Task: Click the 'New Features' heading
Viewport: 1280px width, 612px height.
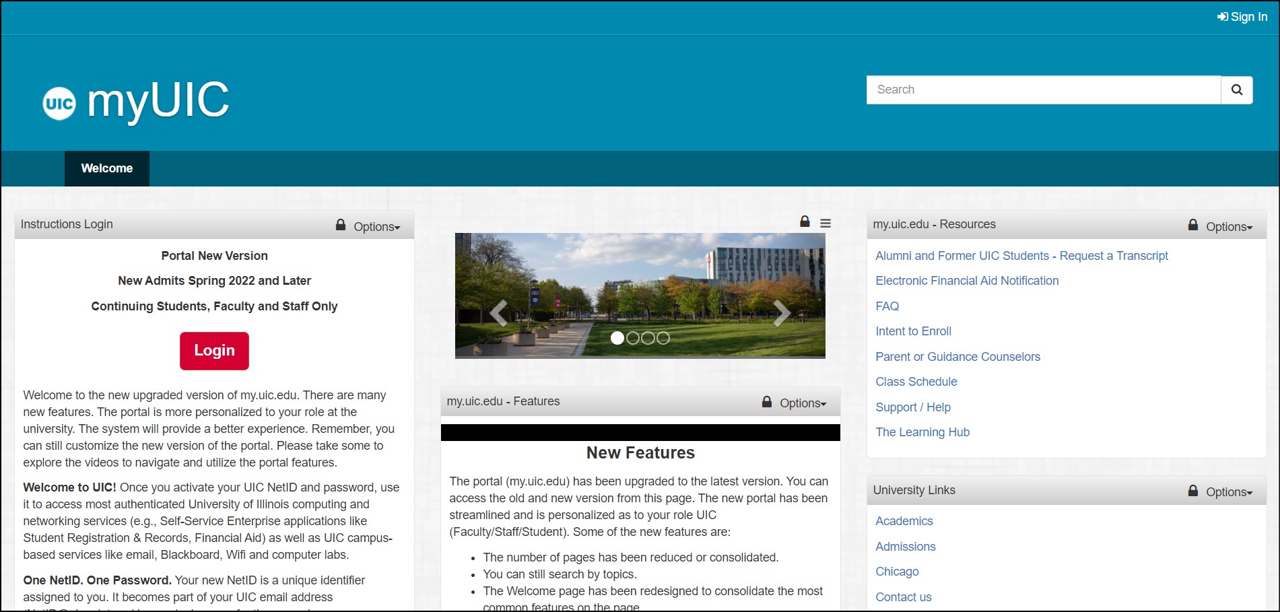Action: click(640, 453)
